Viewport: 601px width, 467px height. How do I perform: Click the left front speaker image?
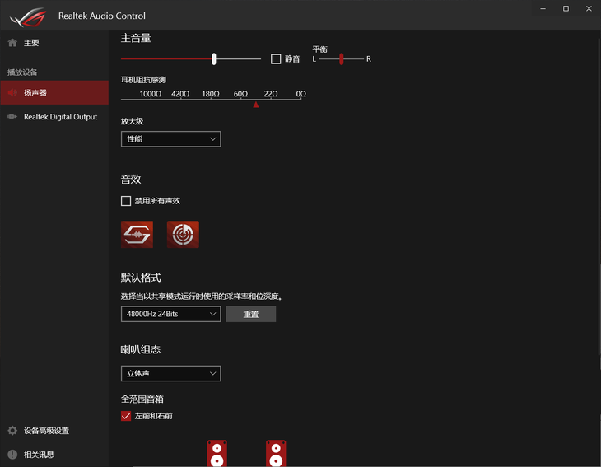pyautogui.click(x=217, y=453)
